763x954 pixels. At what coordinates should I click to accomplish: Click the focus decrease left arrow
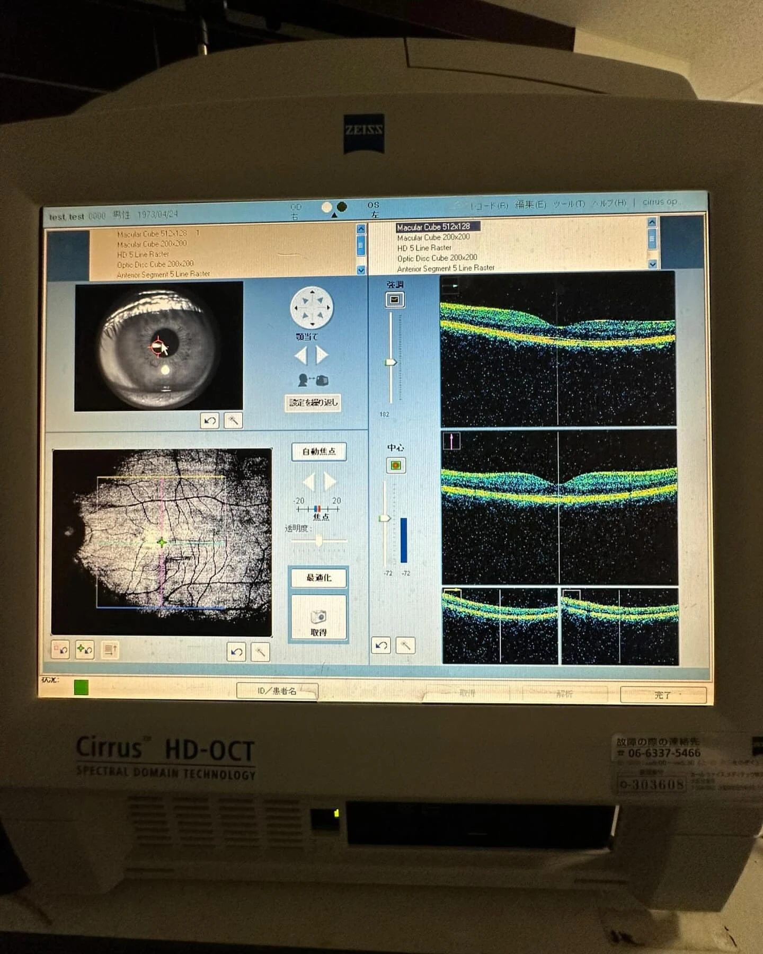click(308, 482)
